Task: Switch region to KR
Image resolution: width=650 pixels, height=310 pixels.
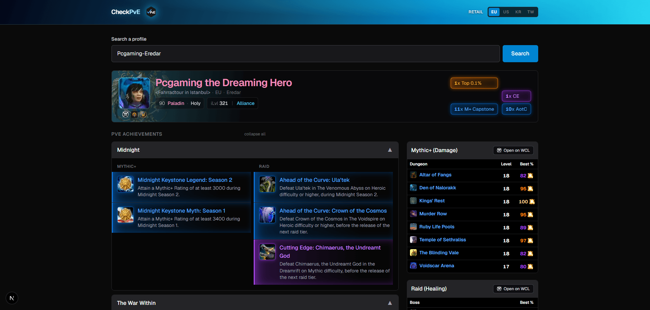Action: tap(518, 12)
